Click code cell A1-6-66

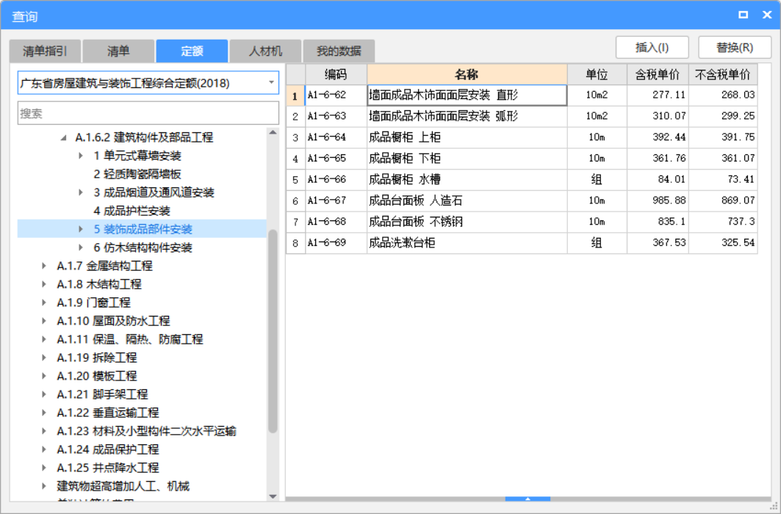[336, 180]
